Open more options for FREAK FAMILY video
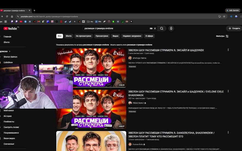The image size is (242, 151). (228, 91)
